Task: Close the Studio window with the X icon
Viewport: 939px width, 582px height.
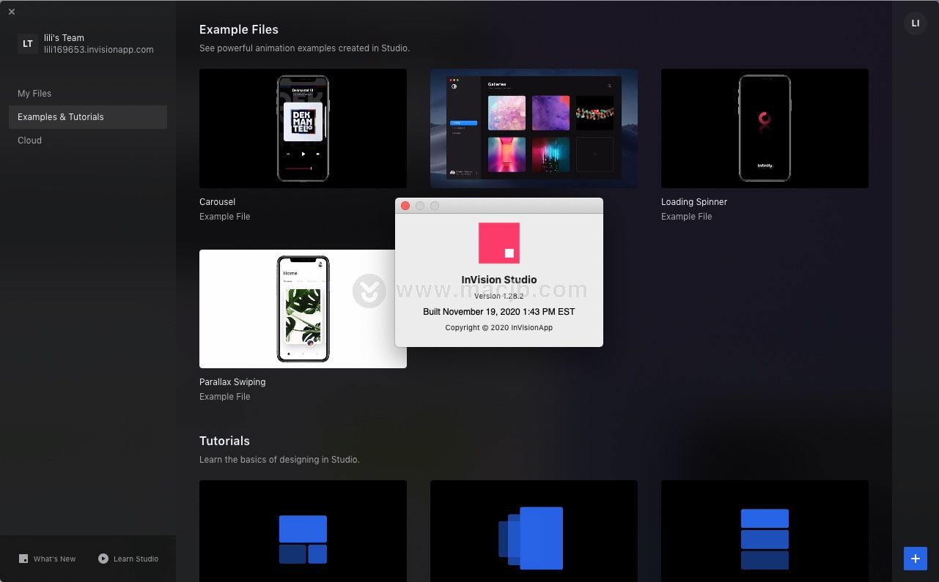Action: tap(12, 12)
